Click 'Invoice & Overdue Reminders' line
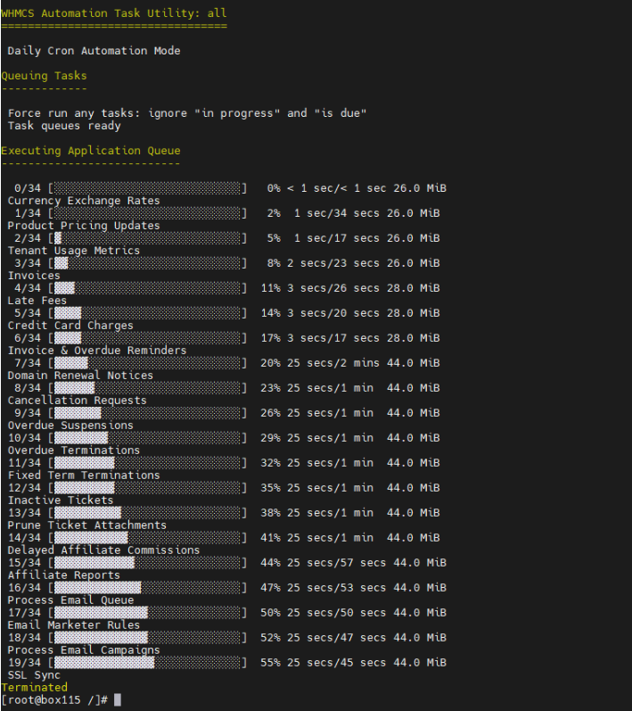Viewport: 632px width, 711px height. tap(97, 350)
